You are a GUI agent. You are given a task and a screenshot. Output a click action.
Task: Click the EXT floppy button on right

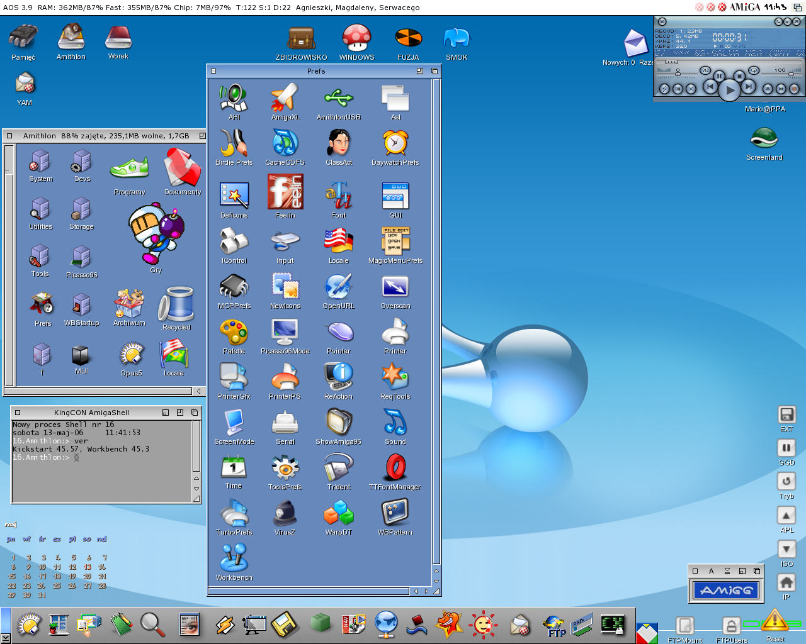click(786, 414)
